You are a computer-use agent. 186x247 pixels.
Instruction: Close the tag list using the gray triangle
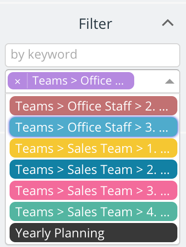click(170, 81)
